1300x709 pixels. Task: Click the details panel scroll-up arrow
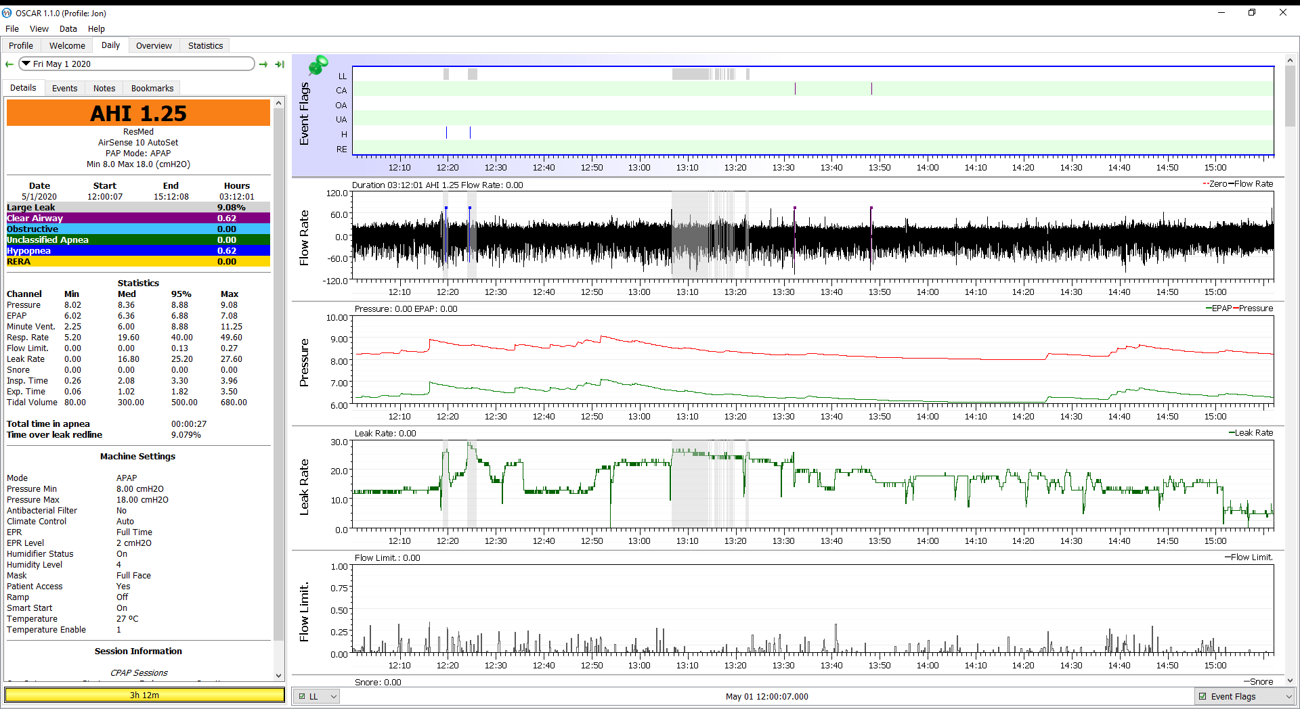tap(278, 103)
